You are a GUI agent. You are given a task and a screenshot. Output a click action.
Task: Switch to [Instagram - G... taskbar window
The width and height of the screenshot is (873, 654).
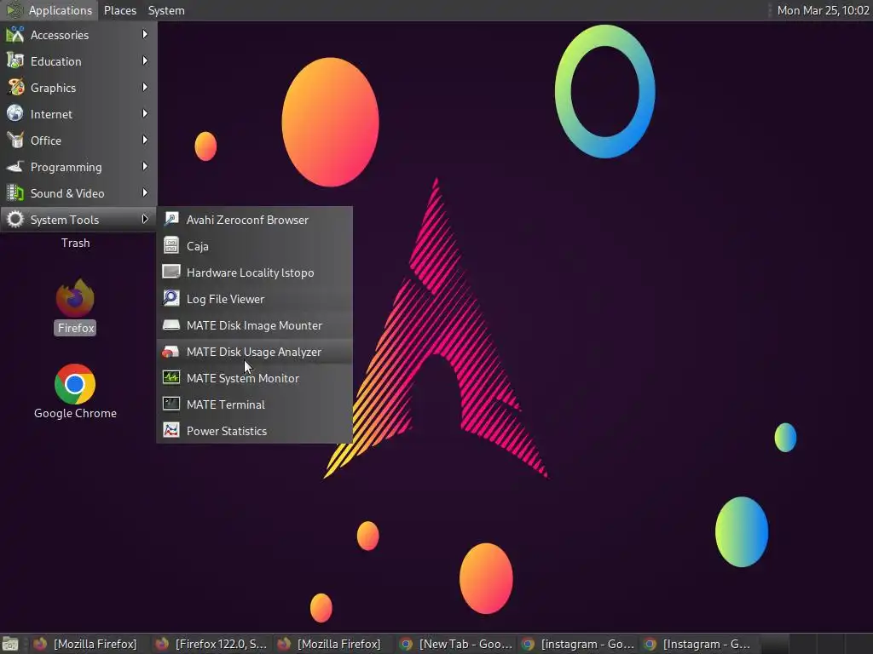click(701, 644)
